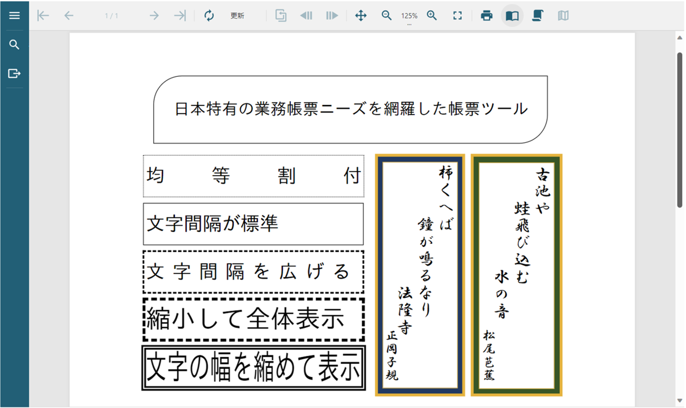Image resolution: width=686 pixels, height=408 pixels.
Task: Click the vertical scrollbar thumb
Action: click(x=680, y=130)
